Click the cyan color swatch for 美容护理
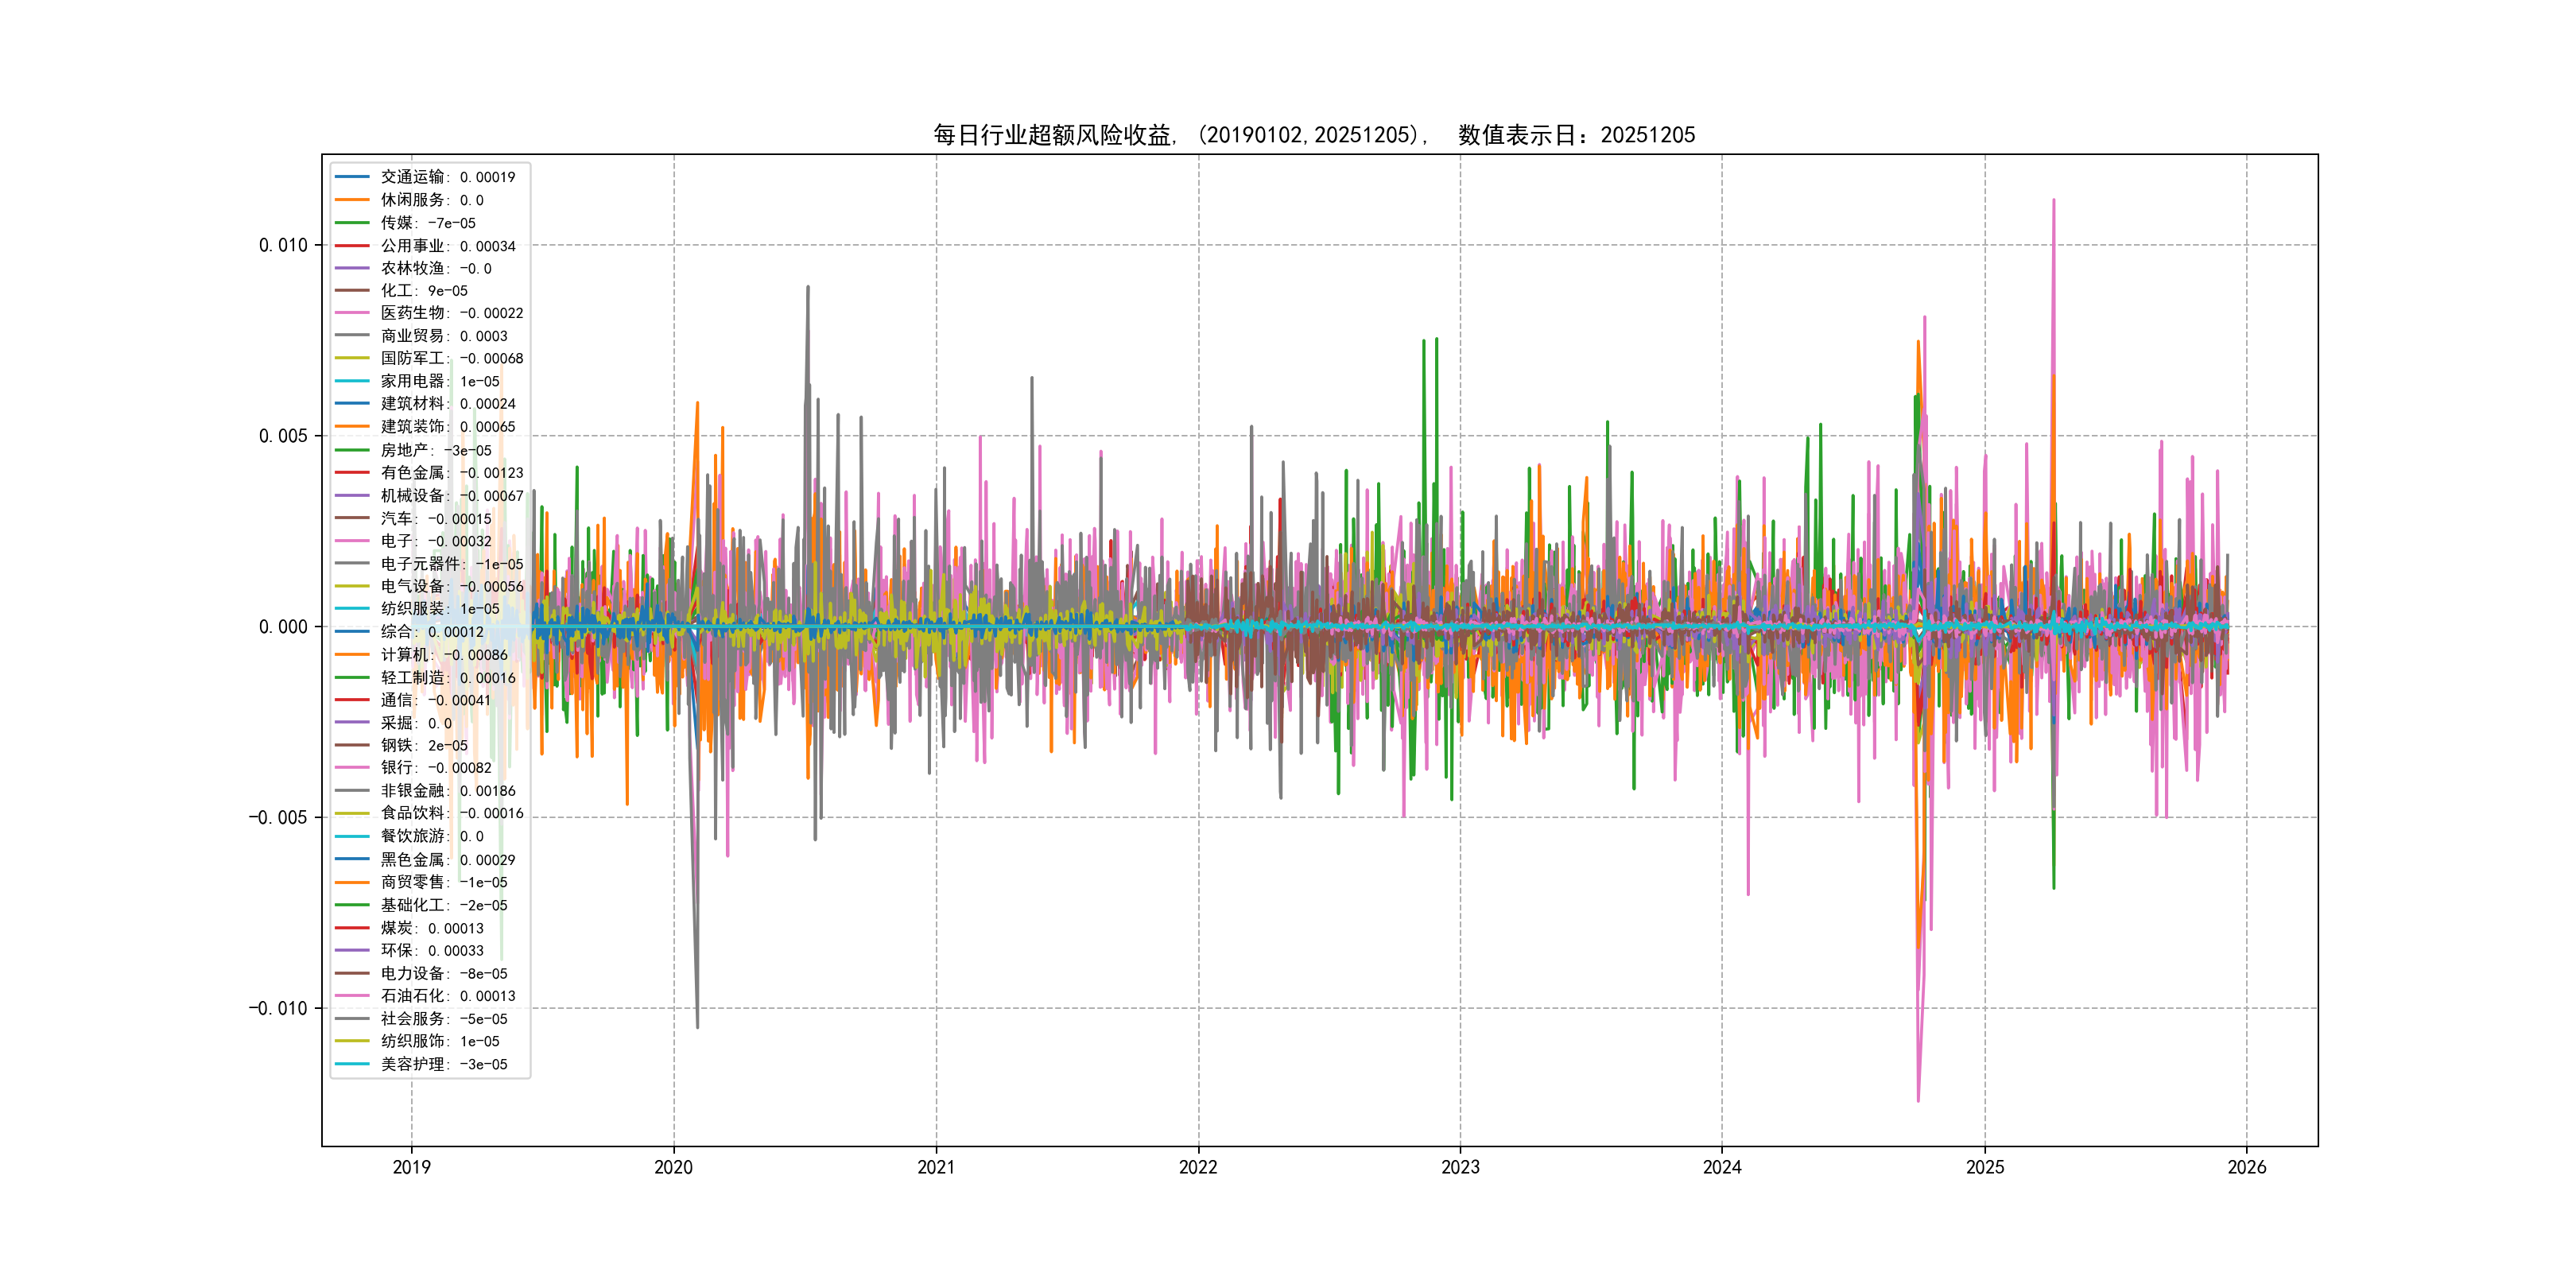This screenshot has height=1288, width=2576. [x=352, y=1064]
